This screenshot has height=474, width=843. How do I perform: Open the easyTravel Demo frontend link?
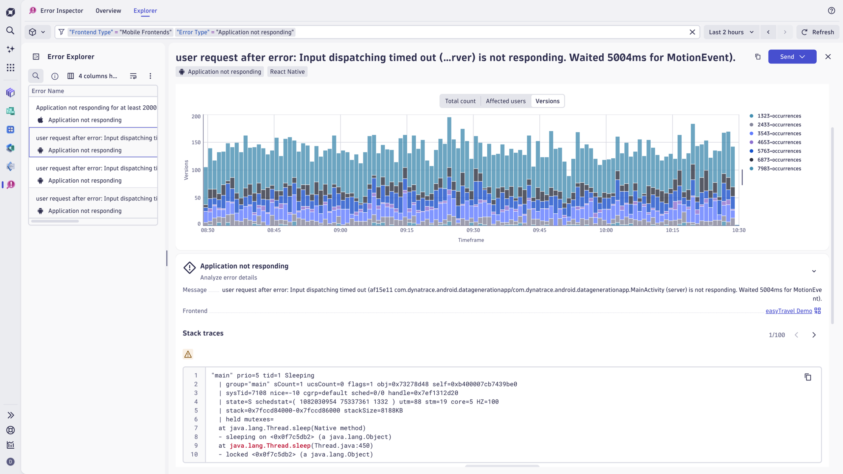point(789,311)
